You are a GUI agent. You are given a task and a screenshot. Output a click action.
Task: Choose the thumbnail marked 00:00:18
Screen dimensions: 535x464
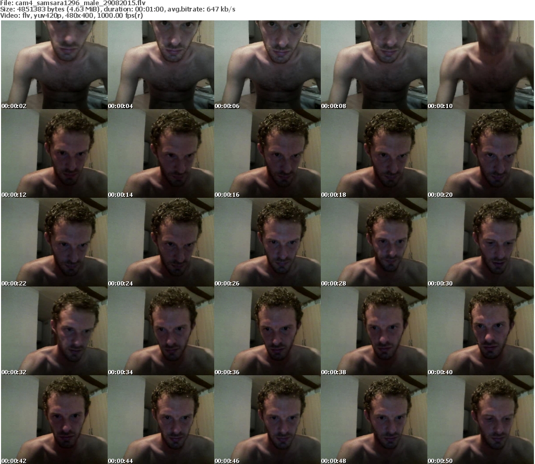pos(374,153)
